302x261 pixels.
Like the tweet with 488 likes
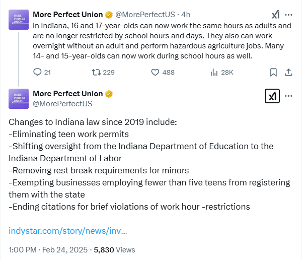155,72
